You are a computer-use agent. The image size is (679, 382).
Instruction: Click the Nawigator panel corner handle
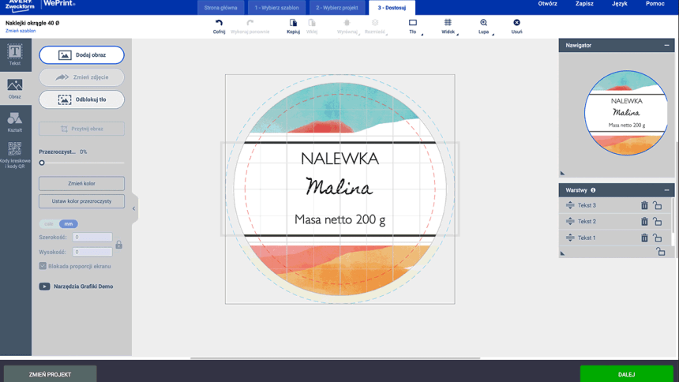(x=562, y=174)
